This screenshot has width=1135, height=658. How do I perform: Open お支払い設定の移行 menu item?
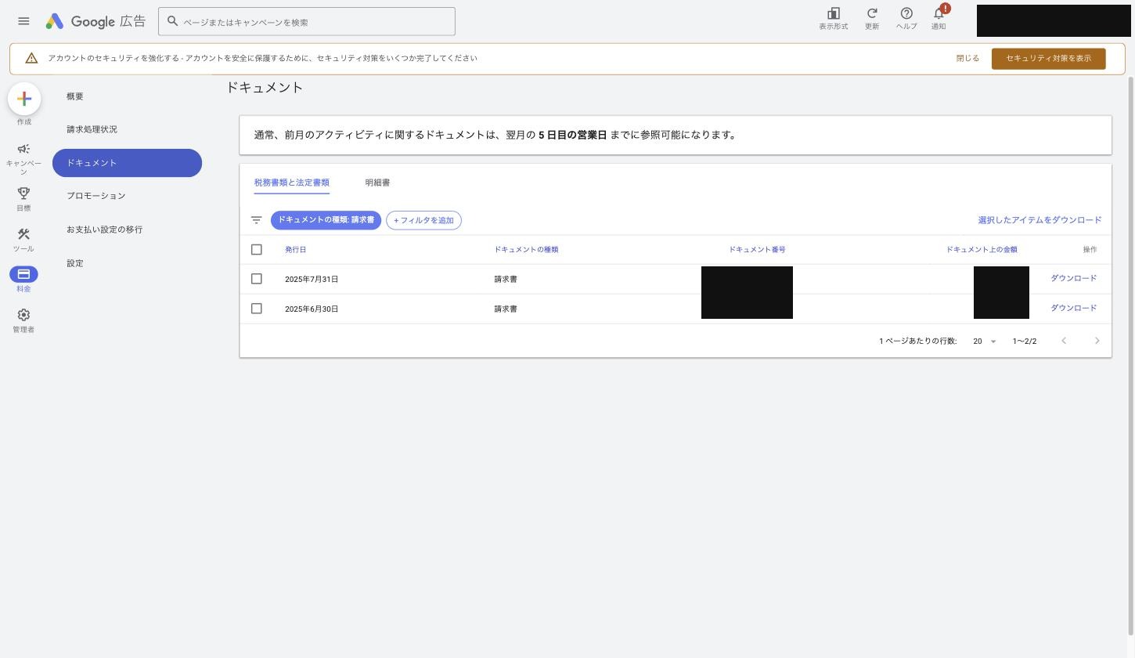(x=104, y=230)
